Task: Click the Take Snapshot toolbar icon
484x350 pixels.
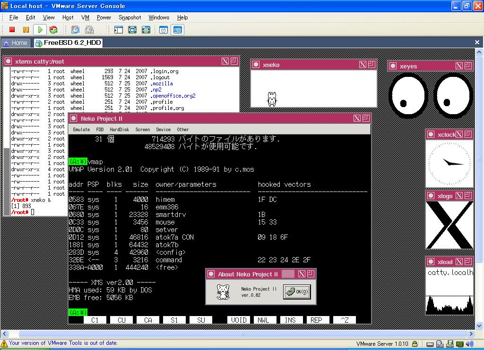Action: (x=75, y=30)
